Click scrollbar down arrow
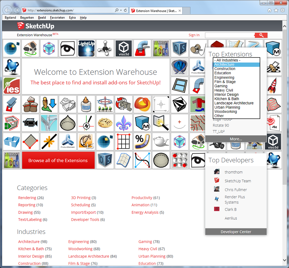289x268 pixels. coord(284,260)
